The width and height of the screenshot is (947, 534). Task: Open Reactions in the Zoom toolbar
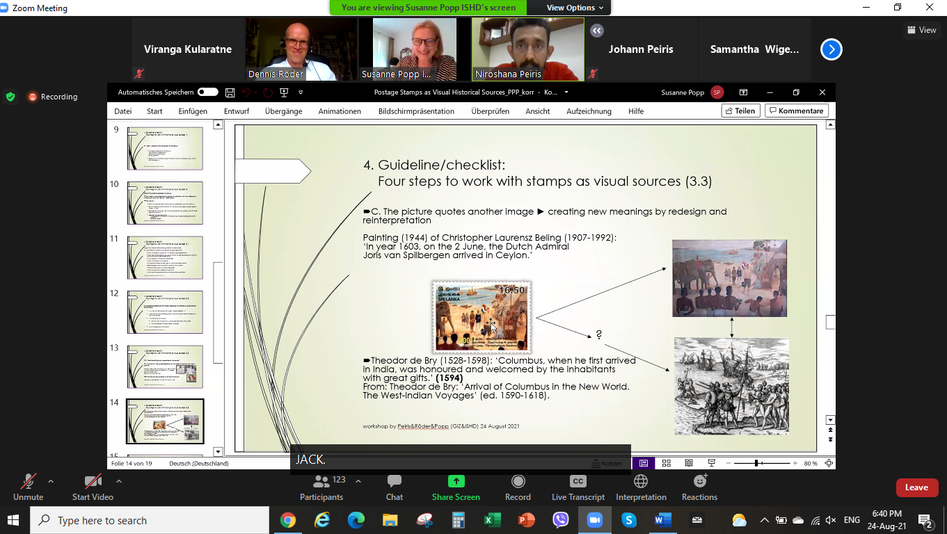point(699,487)
